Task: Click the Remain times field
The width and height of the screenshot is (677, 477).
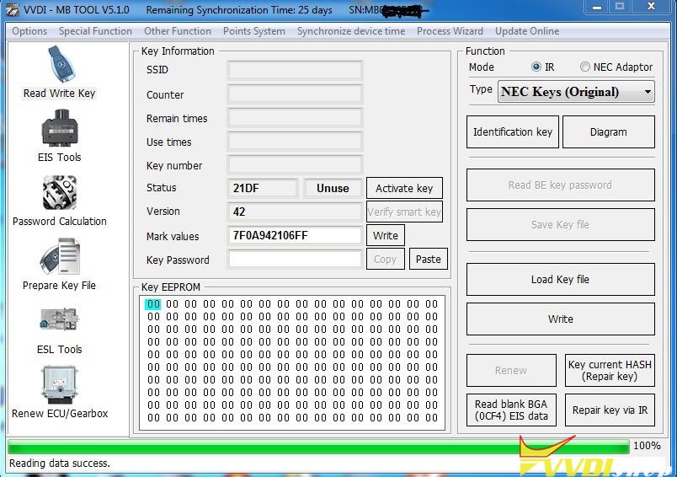Action: click(x=295, y=118)
